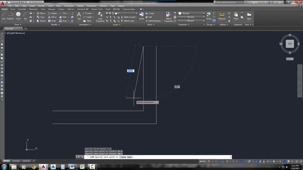Click the Erase icon in Modify panel
Viewport: 303px width, 170px height.
coord(72,13)
